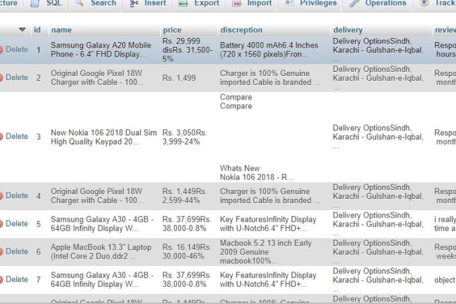Select name cell 'Samsung Galaxy A20 Mobile Phone'
456x304 pixels.
101,50
